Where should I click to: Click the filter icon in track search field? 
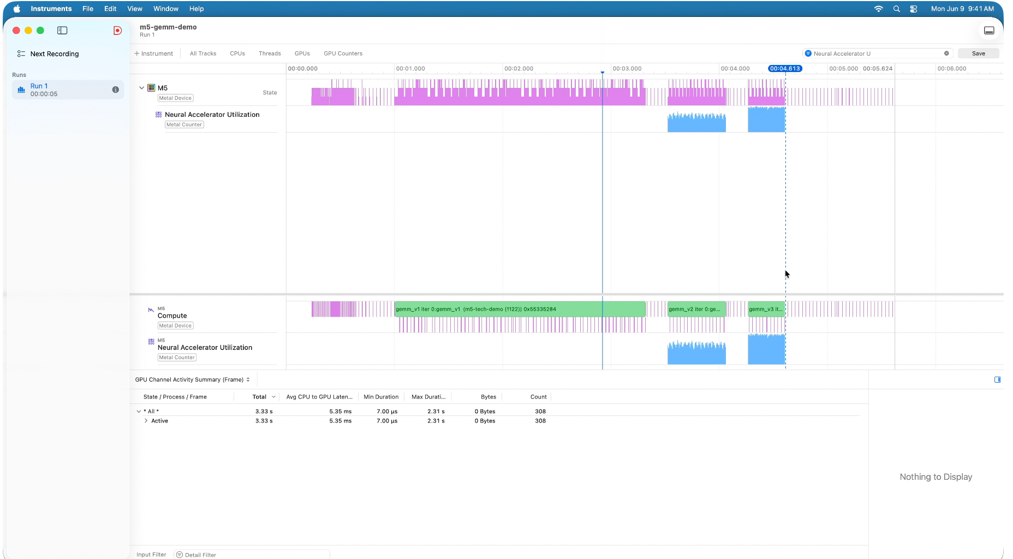(808, 53)
